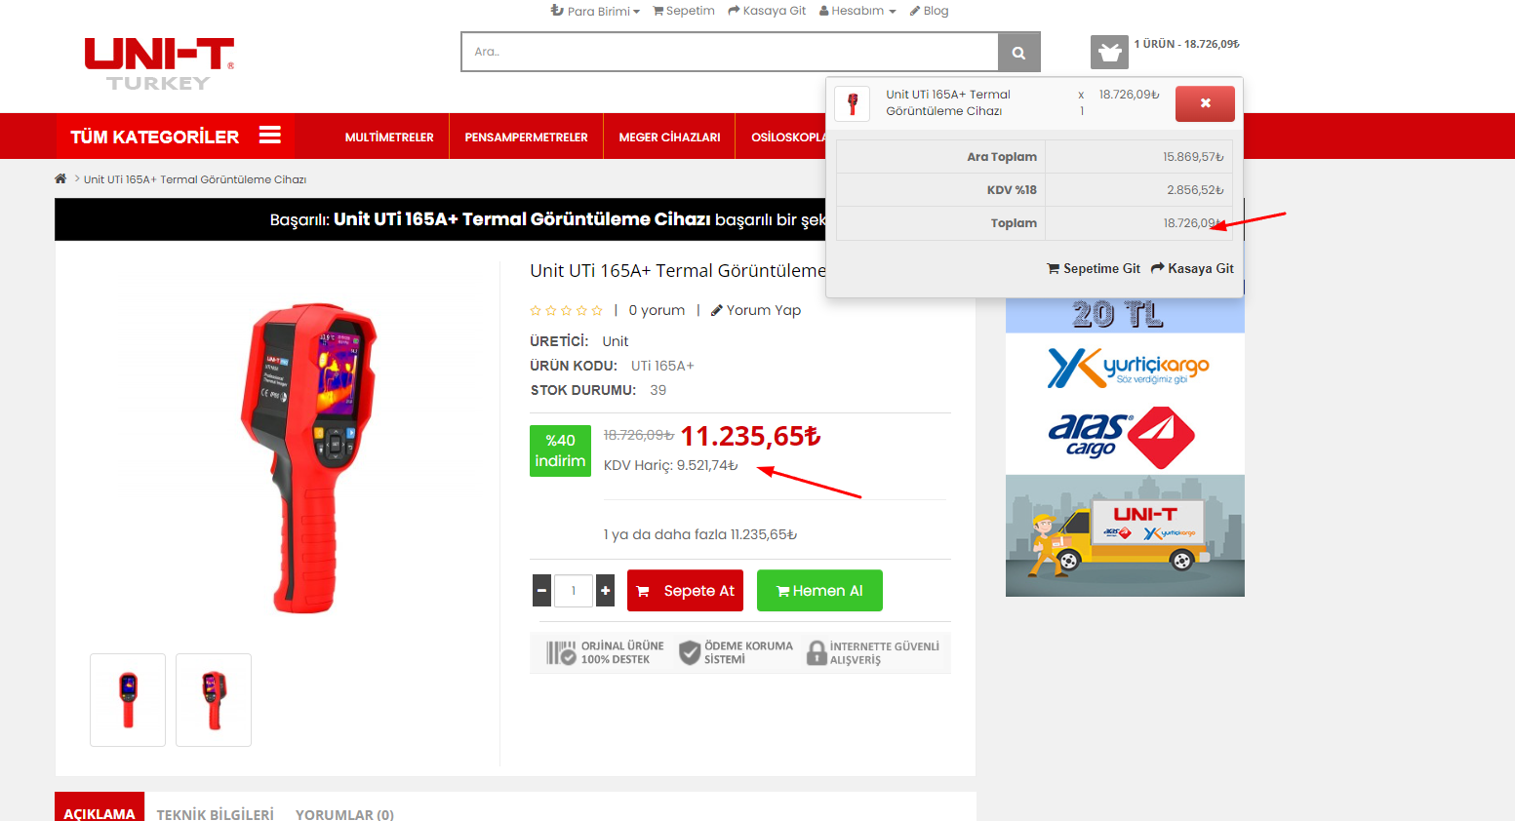The image size is (1515, 821).
Task: Click the Ödeme Koruma Sistemi shield badge
Action: (737, 652)
